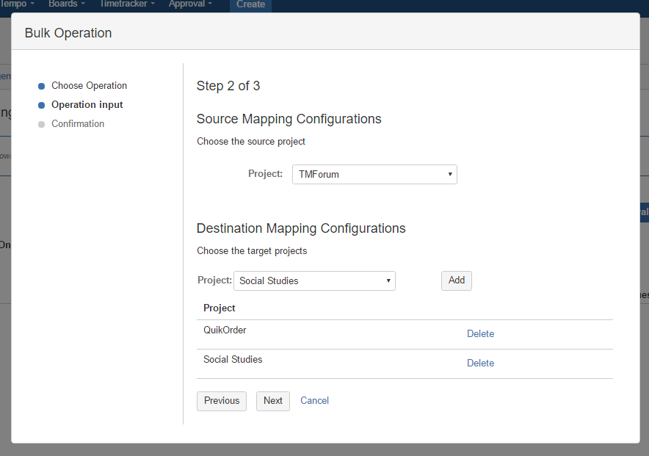The image size is (649, 456).
Task: Delete the Social Studies project mapping
Action: point(480,363)
